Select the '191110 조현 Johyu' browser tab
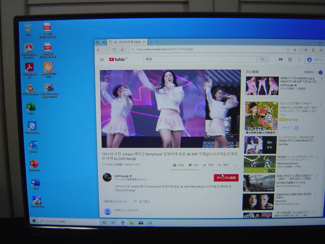 click(x=127, y=42)
